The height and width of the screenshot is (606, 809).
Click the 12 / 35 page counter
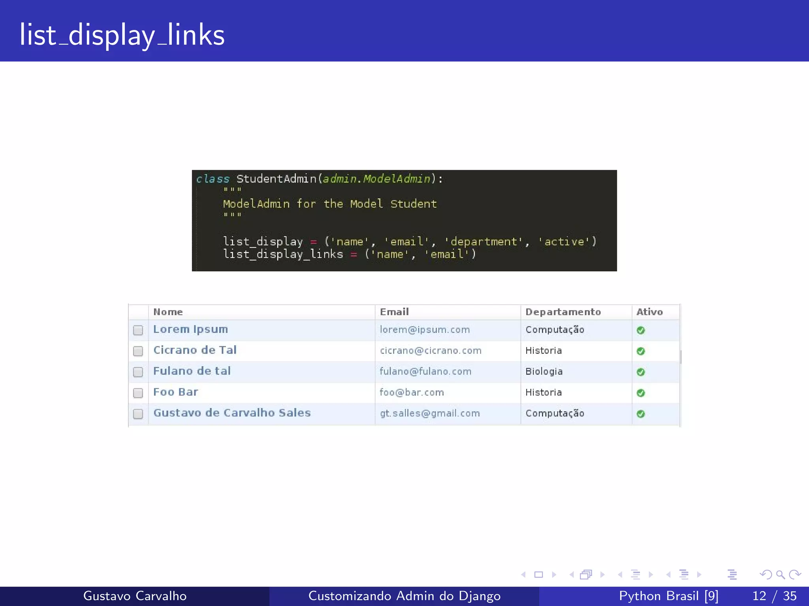[x=774, y=596]
